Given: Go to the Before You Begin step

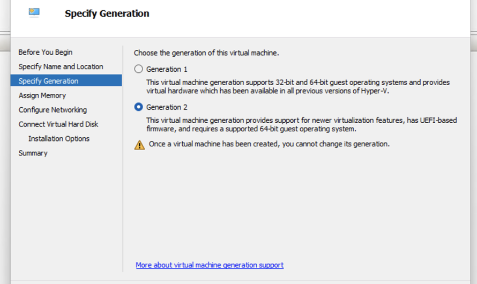Looking at the screenshot, I should coord(46,52).
